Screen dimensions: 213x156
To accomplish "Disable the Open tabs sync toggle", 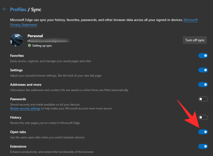I will point(203,132).
